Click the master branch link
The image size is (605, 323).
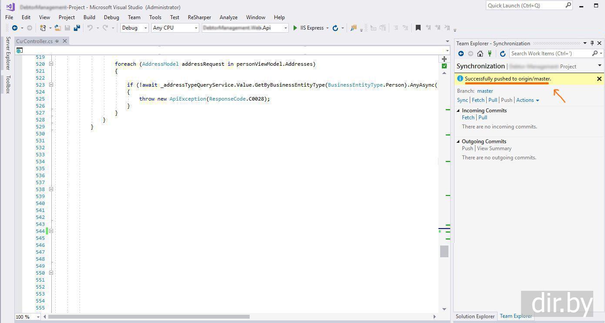pos(485,91)
